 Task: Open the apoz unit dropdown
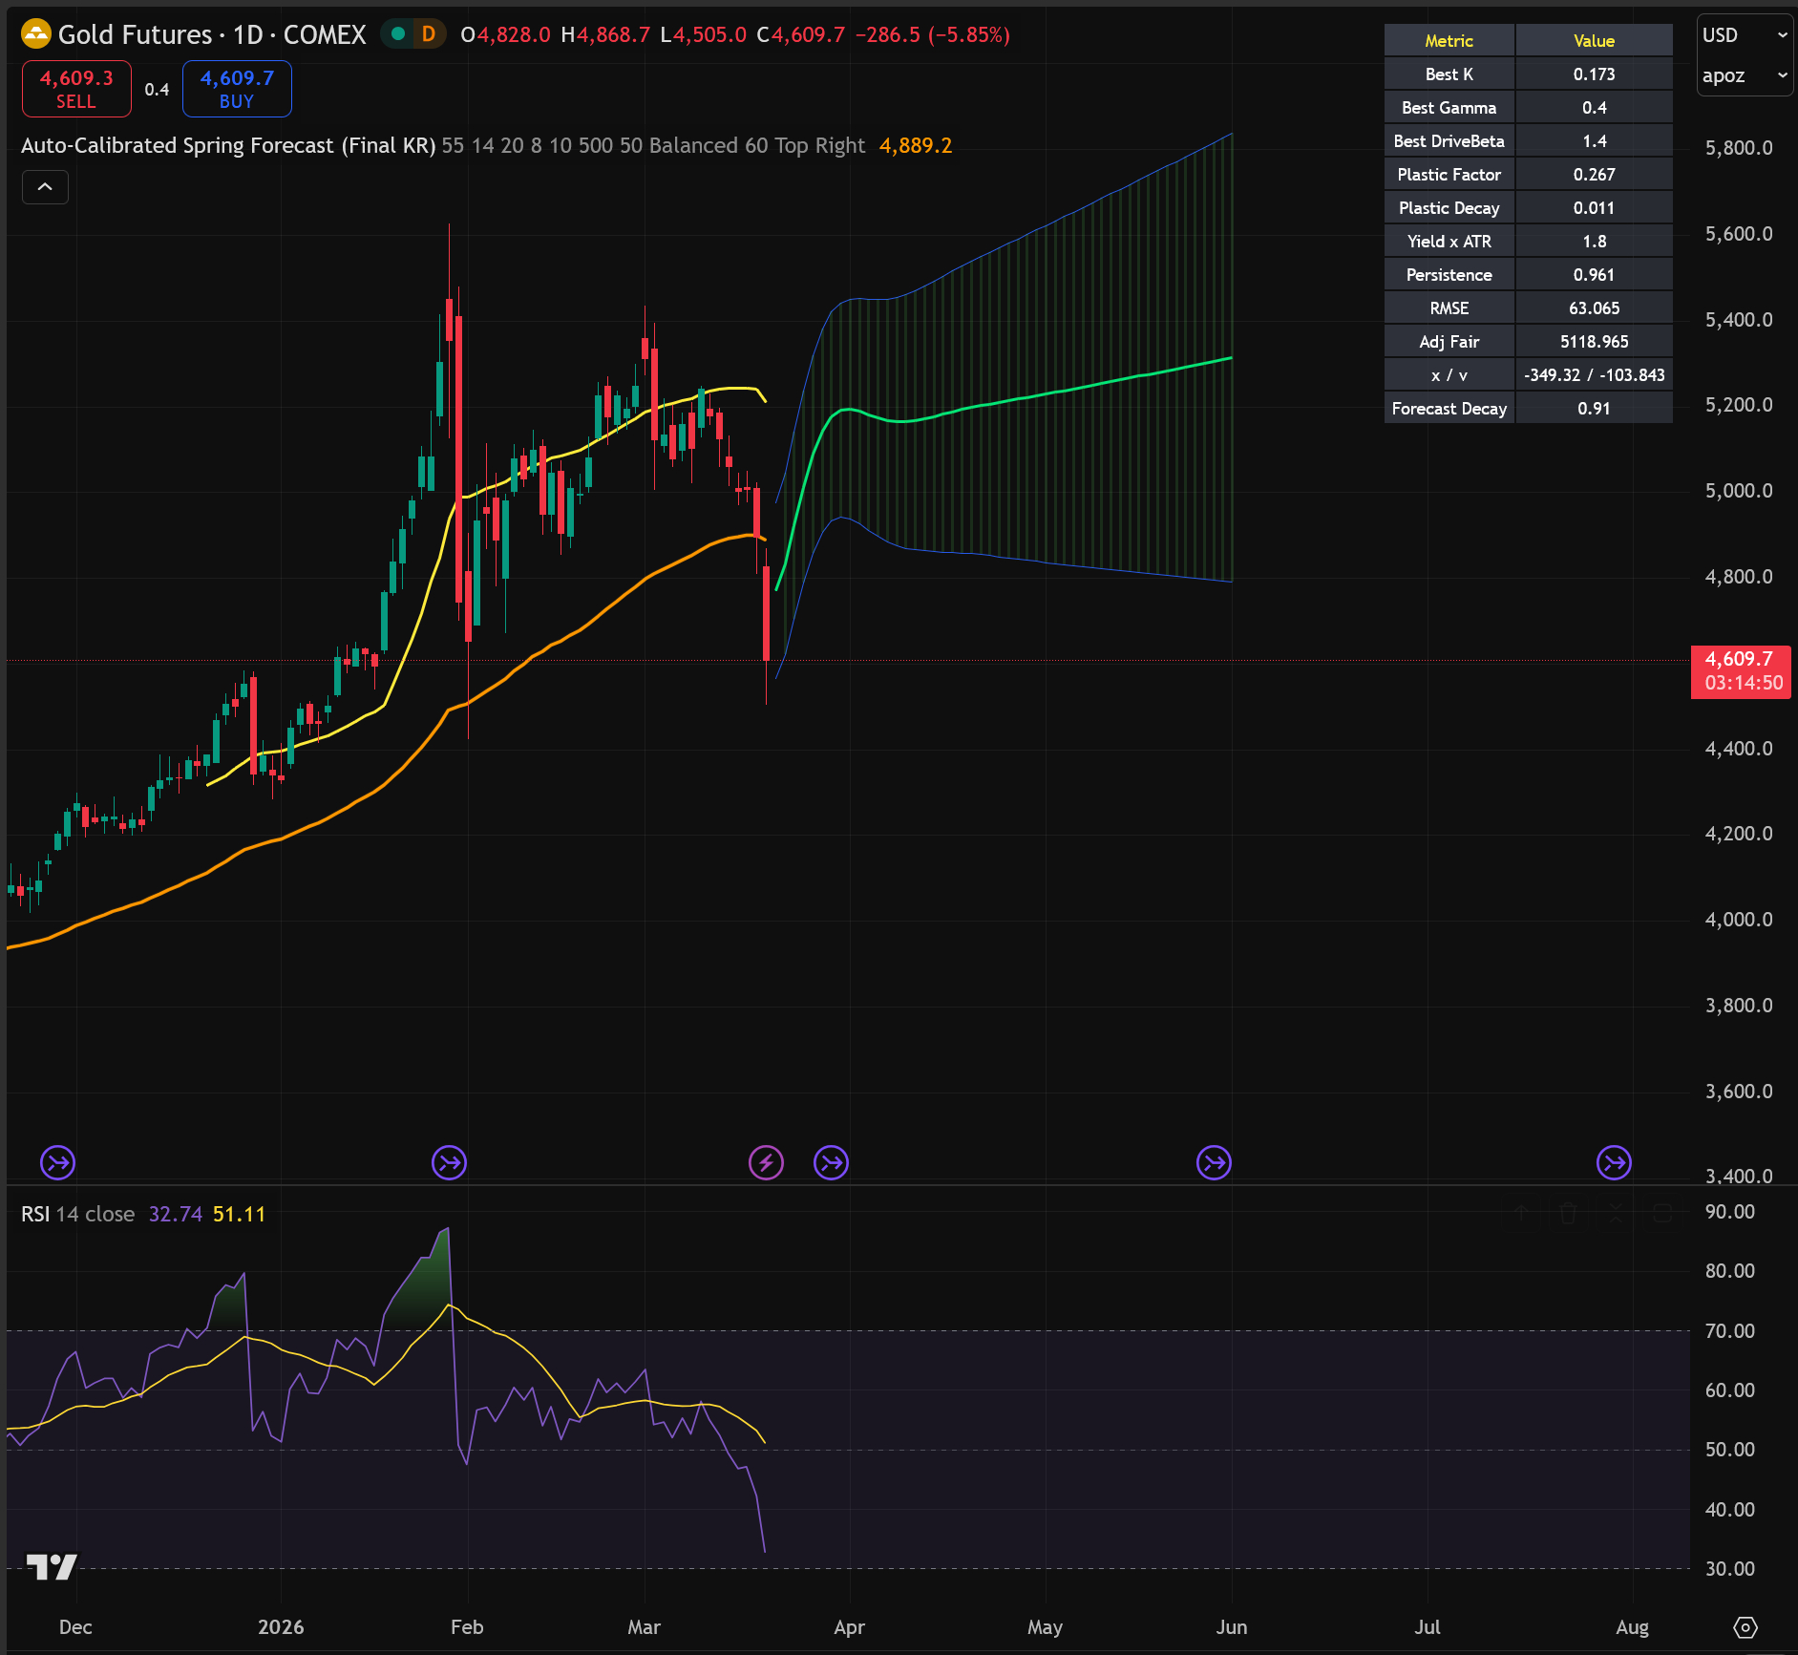point(1744,75)
